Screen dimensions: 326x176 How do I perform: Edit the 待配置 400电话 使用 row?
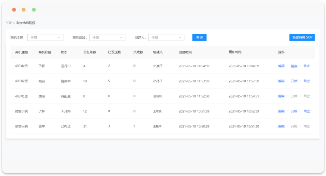[281, 96]
